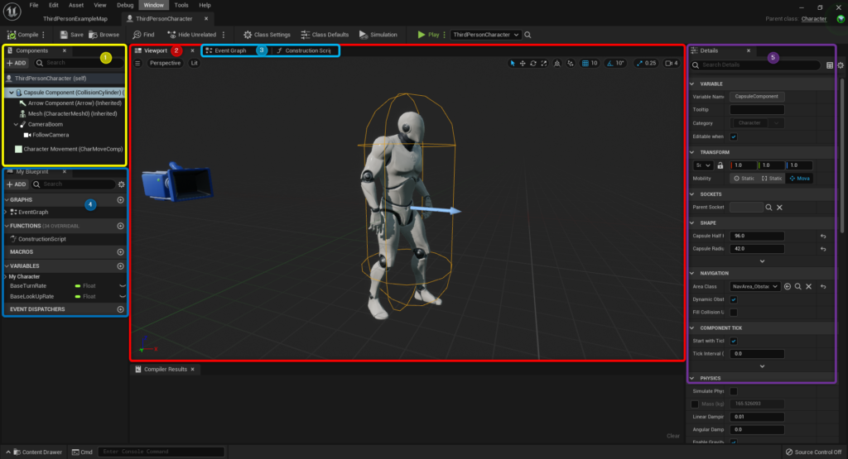
Task: Select the viewport rotate tool
Action: 533,63
